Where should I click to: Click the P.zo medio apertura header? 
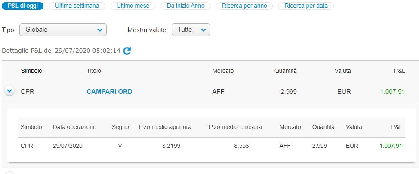165,127
